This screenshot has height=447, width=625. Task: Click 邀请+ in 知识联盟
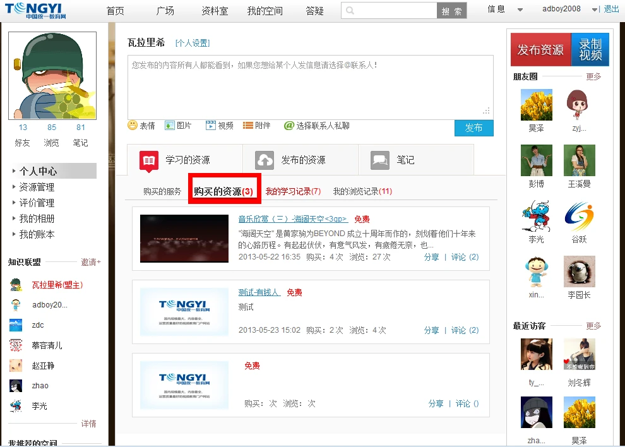point(91,262)
